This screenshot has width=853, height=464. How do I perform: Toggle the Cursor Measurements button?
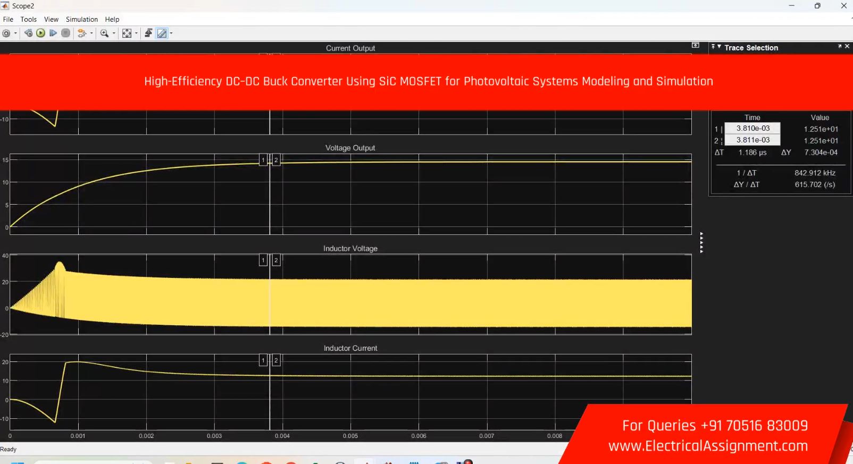(162, 33)
